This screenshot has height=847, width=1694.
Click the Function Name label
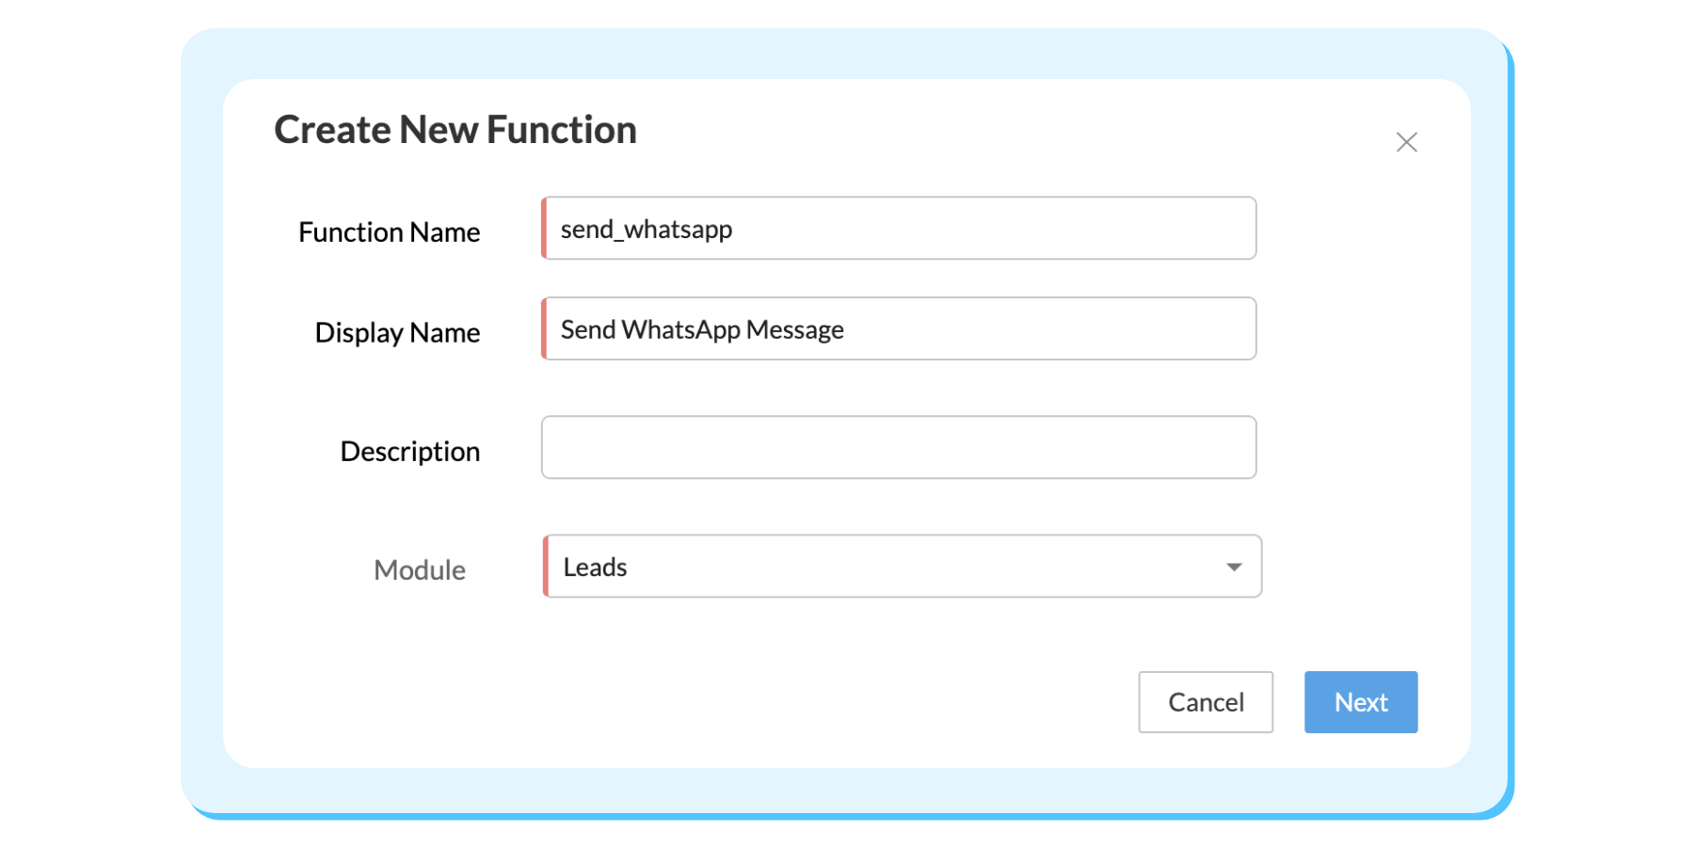(389, 232)
